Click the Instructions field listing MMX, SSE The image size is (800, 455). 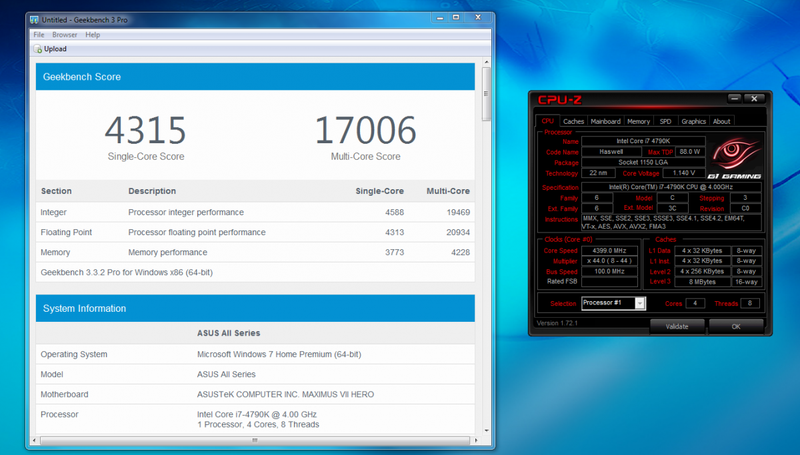coord(671,223)
